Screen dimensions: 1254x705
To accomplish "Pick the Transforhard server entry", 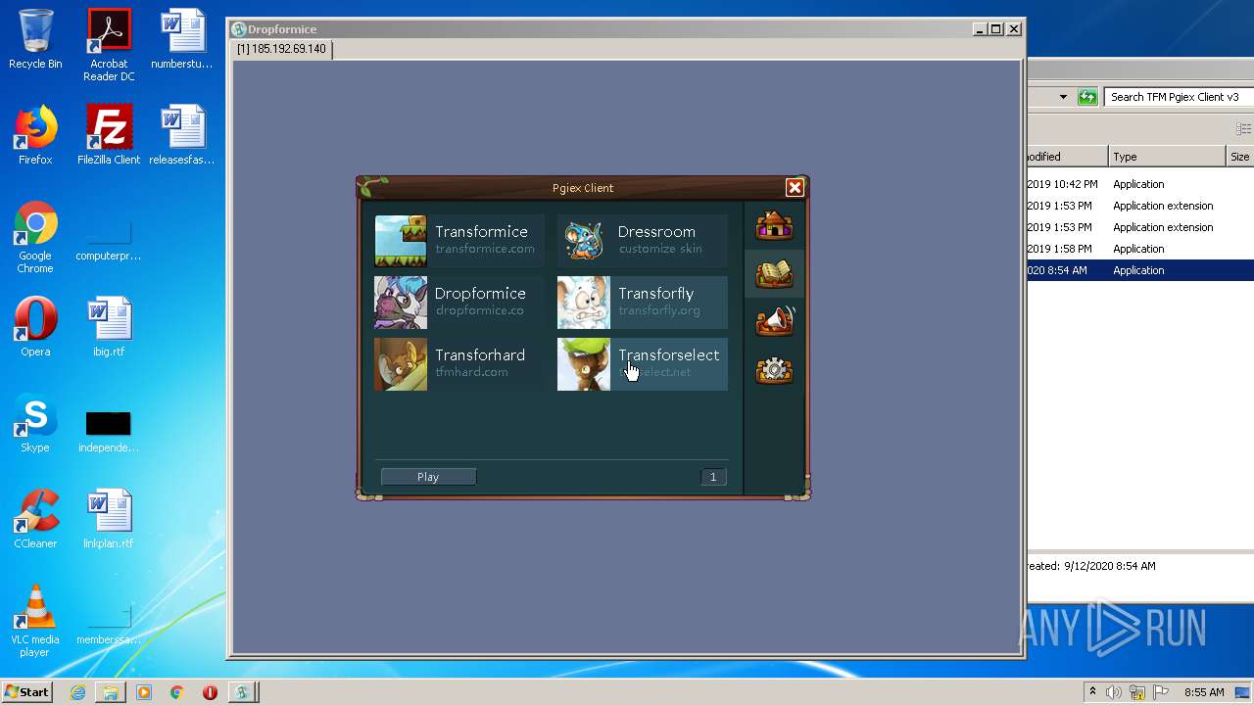I will [x=458, y=364].
